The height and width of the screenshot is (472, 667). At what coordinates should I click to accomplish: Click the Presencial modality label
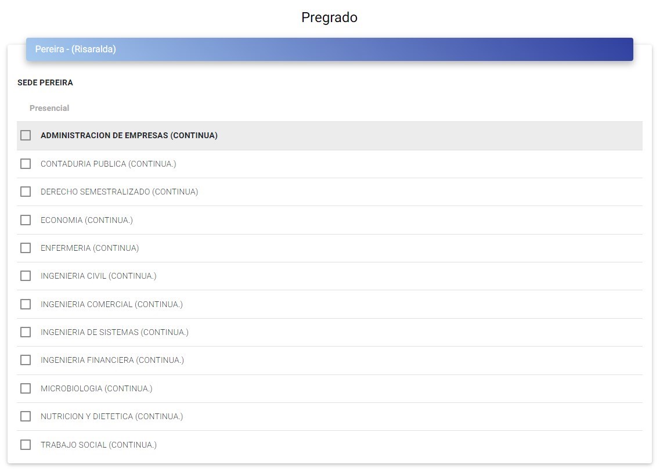[49, 108]
